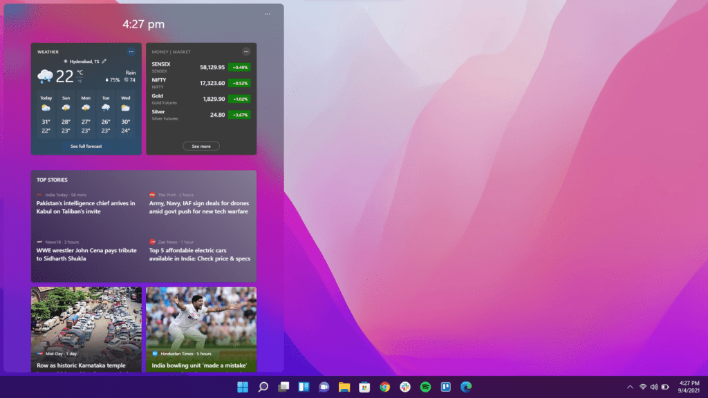Click the MONEY | MARKET widget title
708x398 pixels.
coord(171,52)
